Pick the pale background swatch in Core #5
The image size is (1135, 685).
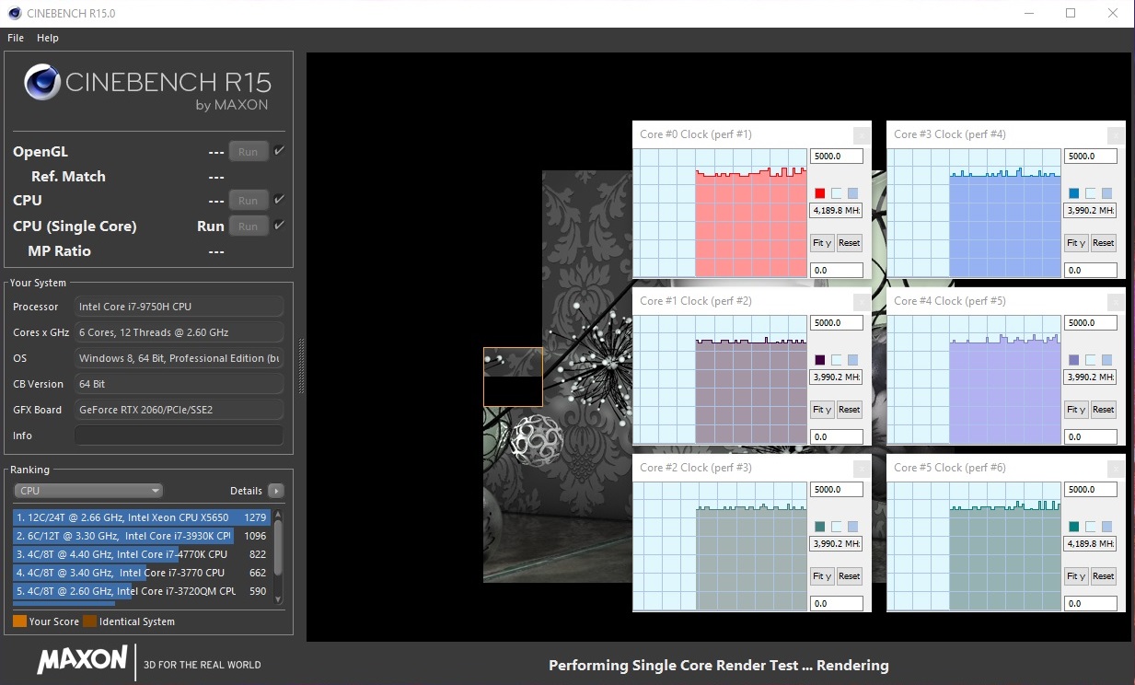tap(1091, 527)
